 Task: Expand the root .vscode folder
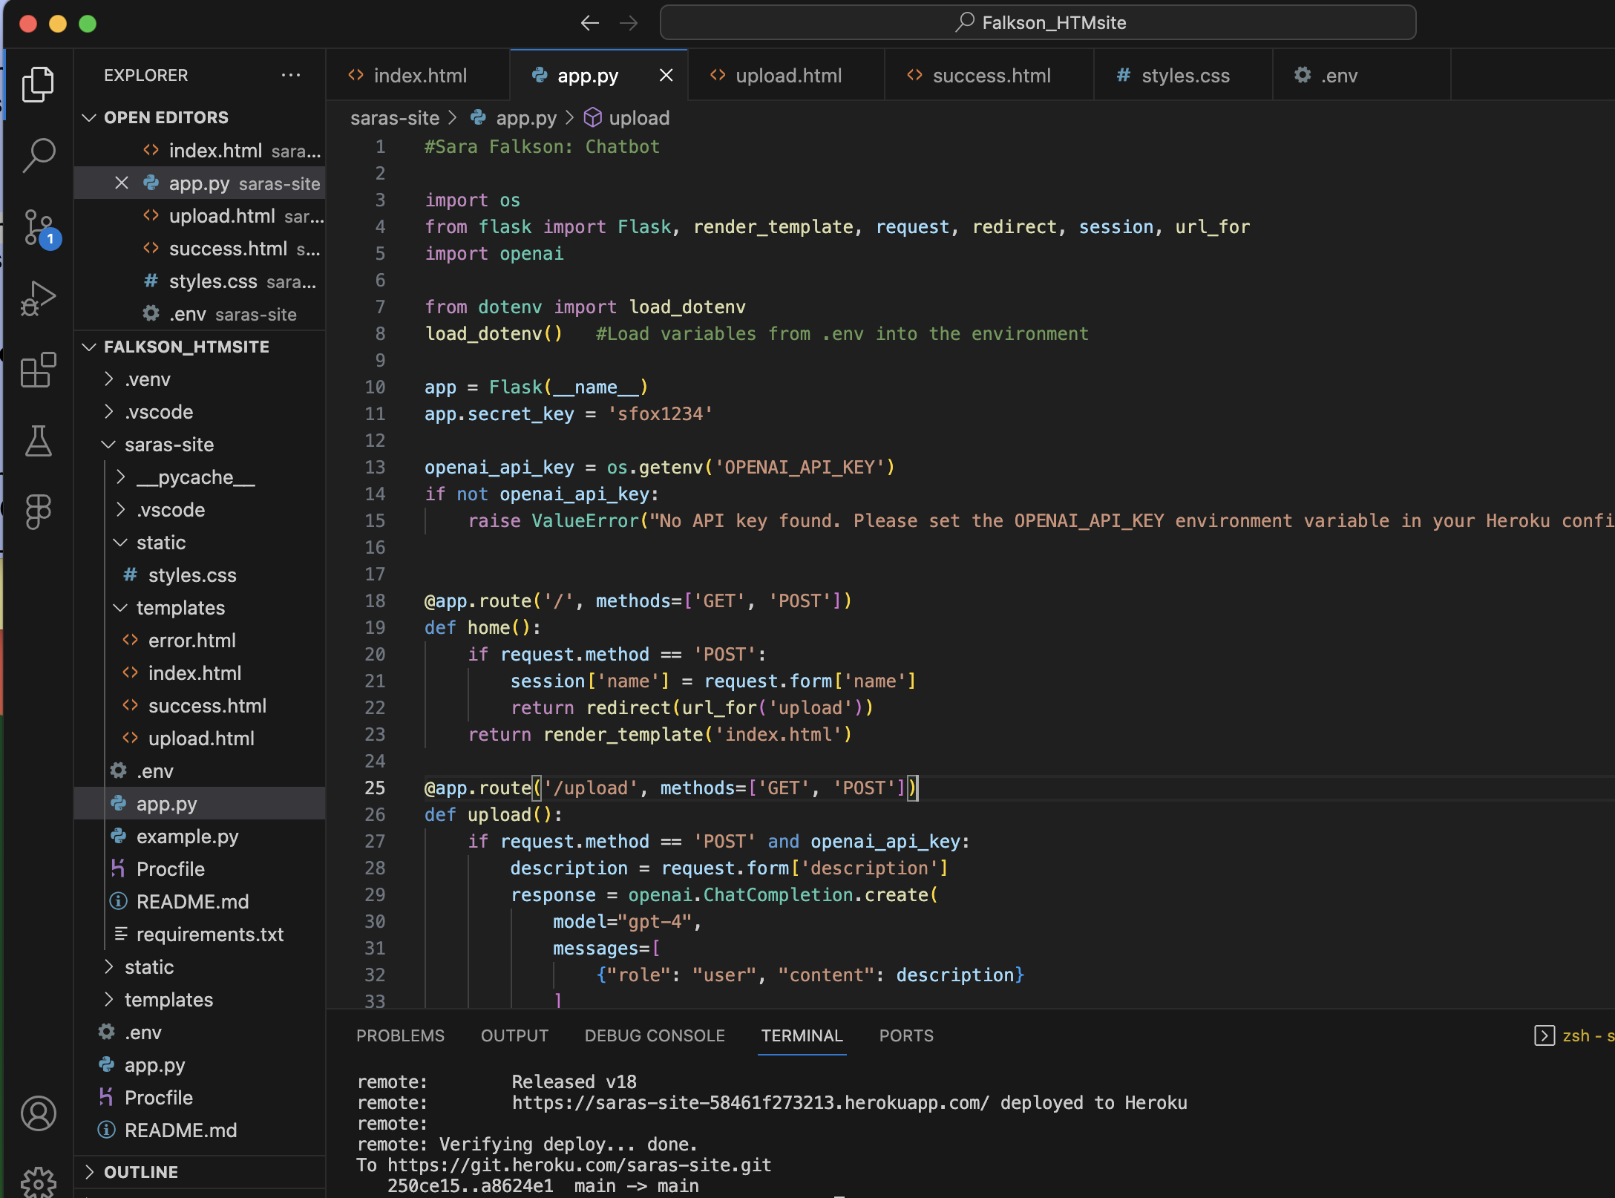(x=109, y=412)
